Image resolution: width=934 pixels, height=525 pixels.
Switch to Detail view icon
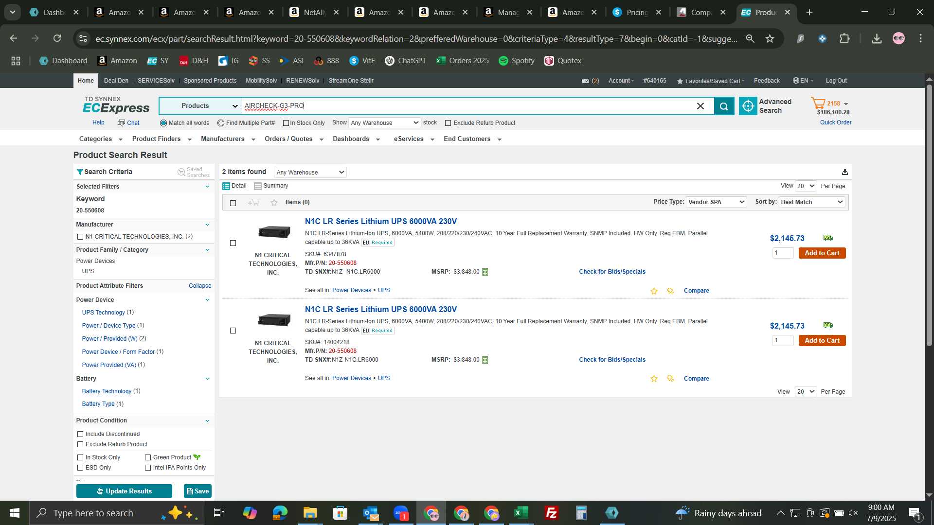[226, 186]
